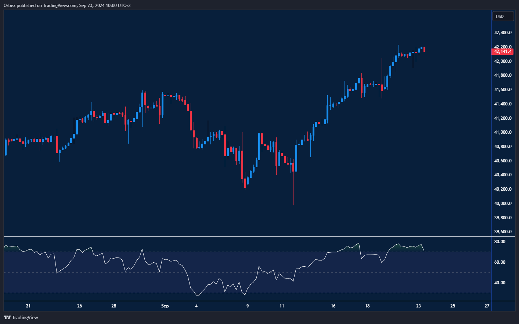The image size is (519, 324).
Task: Click the 23 date on the time axis
Action: 418,306
